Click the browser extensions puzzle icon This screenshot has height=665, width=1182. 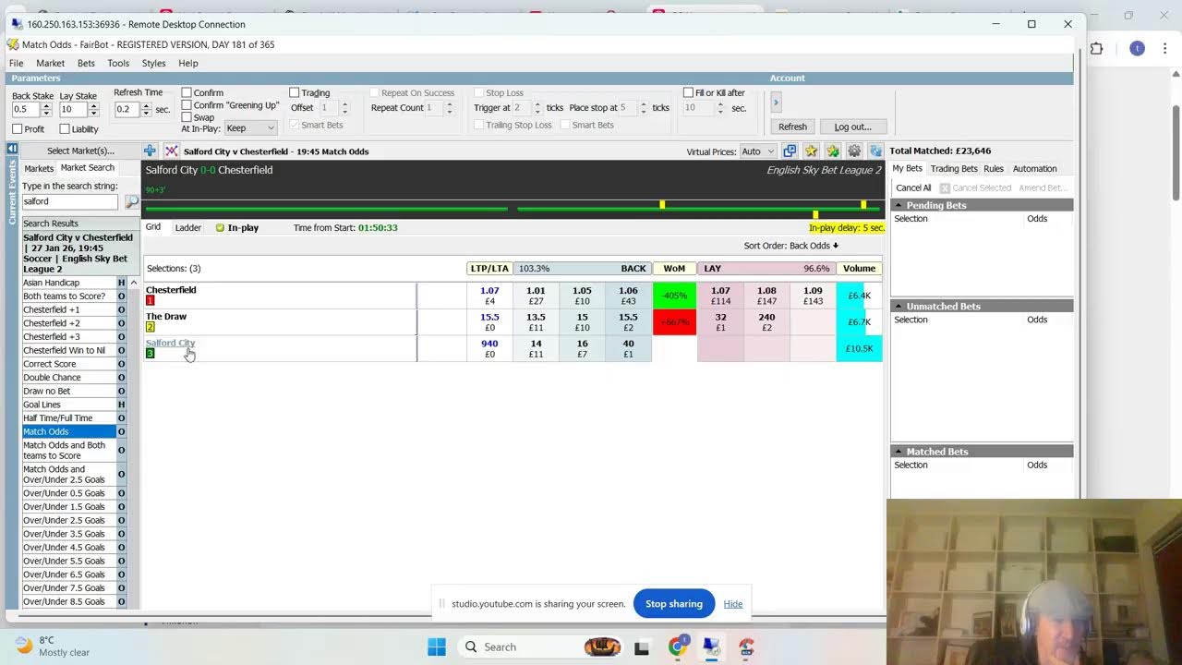pyautogui.click(x=1096, y=49)
